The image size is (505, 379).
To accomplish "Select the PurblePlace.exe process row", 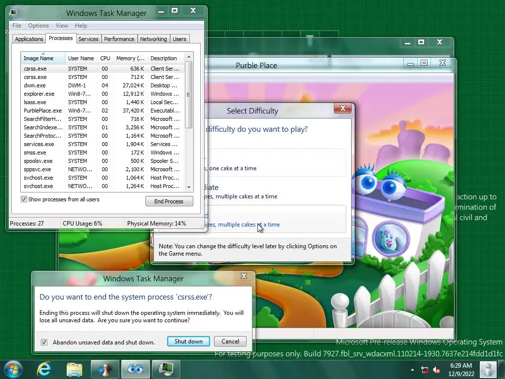I will point(103,111).
